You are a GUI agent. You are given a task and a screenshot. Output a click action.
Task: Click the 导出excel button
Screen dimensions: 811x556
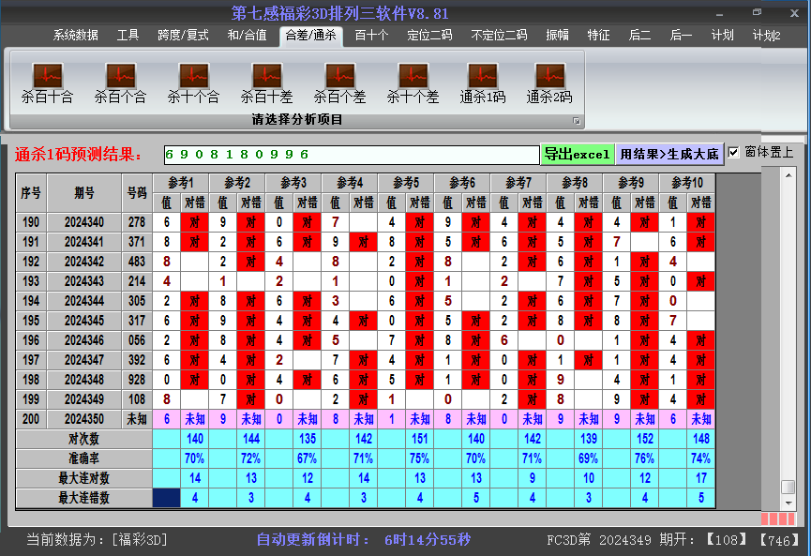pos(578,154)
